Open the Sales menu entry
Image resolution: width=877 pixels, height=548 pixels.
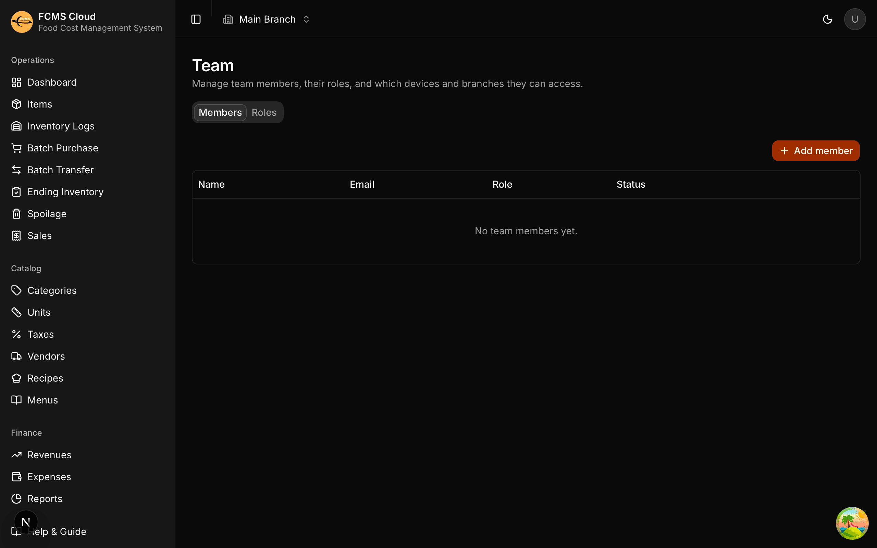[x=88, y=236]
